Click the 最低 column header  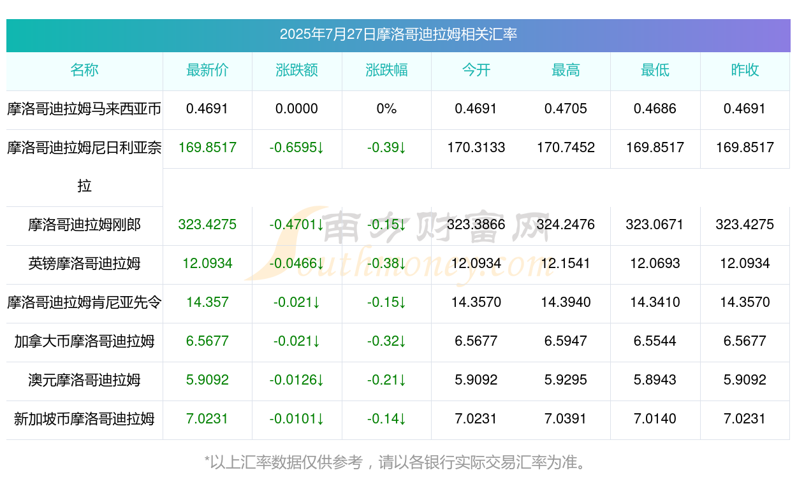[655, 71]
